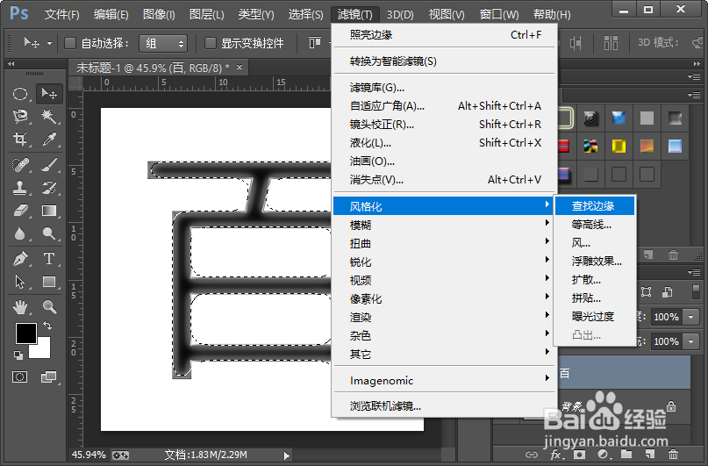
Task: Open the opacity 100% dropdown arrow
Action: (691, 317)
